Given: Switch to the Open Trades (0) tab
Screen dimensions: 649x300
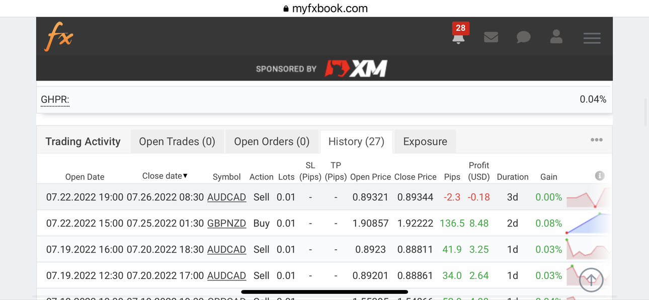Looking at the screenshot, I should pos(177,141).
